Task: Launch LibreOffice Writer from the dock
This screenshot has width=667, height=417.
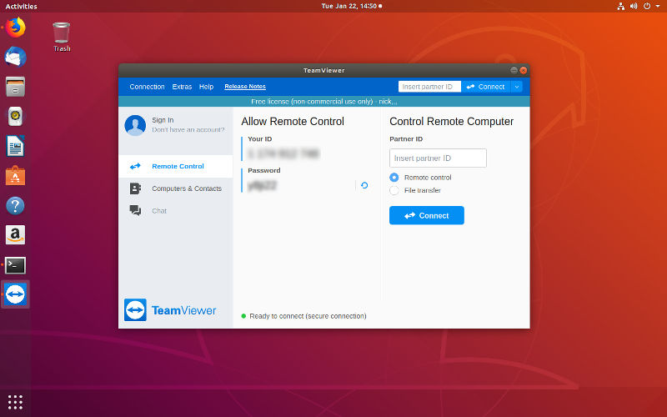Action: [x=15, y=146]
